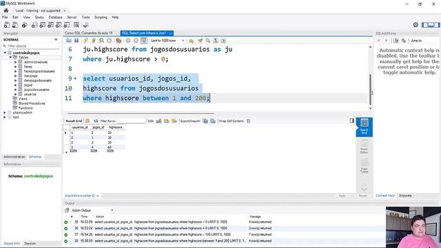The image size is (441, 248).
Task: Beautify the SQL with the broom icon
Action: (201, 41)
